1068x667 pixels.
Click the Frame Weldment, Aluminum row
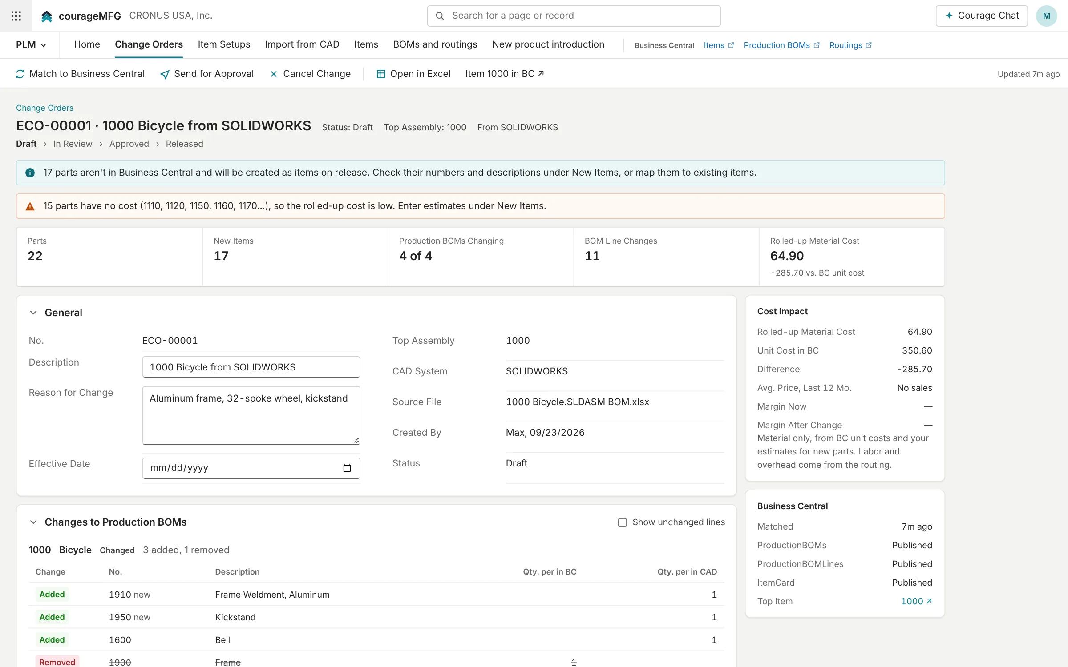pos(376,595)
